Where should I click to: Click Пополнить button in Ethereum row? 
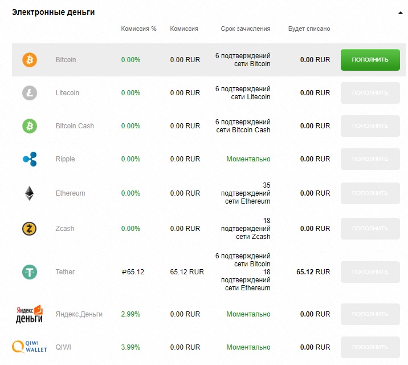click(x=370, y=193)
